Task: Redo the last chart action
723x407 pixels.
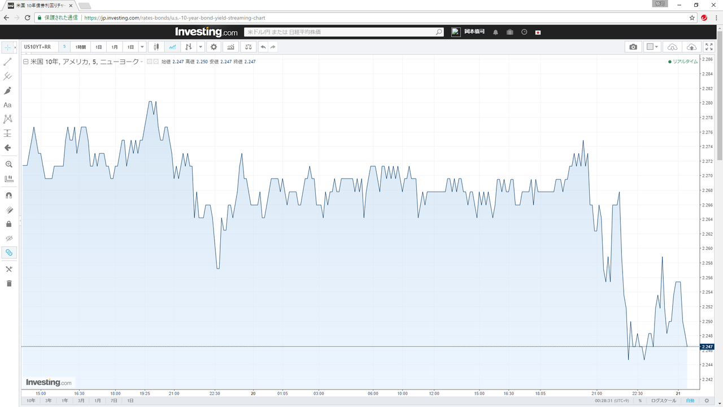Action: click(x=273, y=47)
